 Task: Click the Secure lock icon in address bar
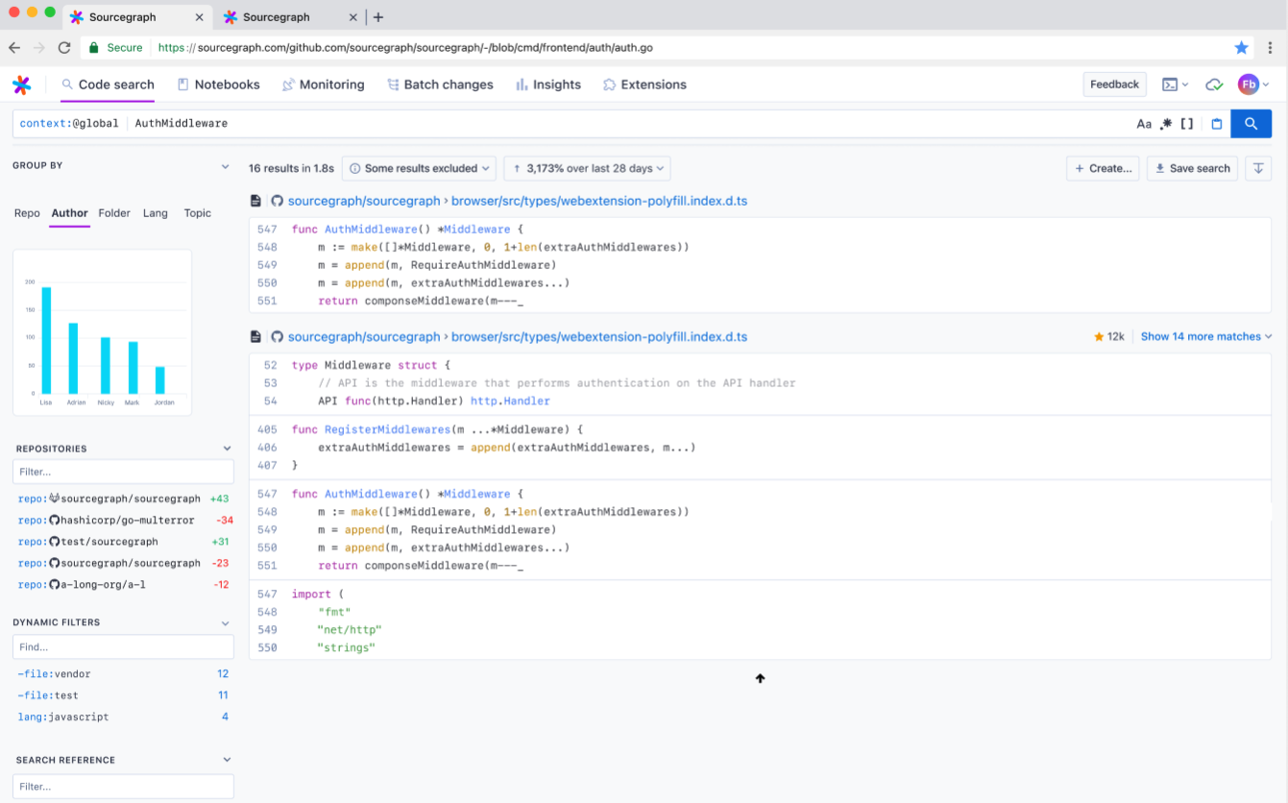tap(93, 47)
